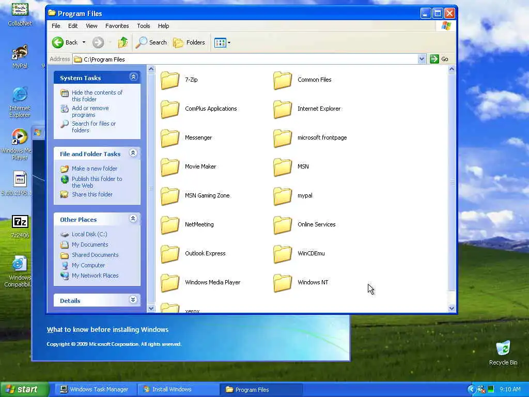The height and width of the screenshot is (397, 529).
Task: Open the Edit menu
Action: click(x=73, y=26)
